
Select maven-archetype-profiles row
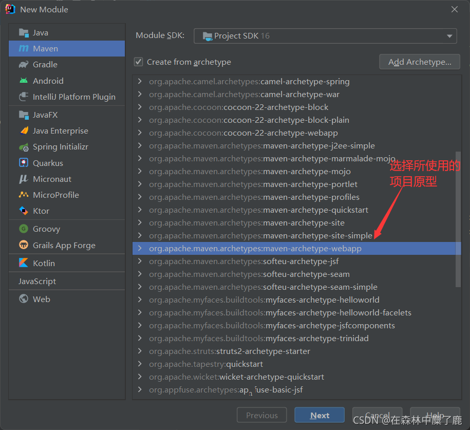pos(297,197)
